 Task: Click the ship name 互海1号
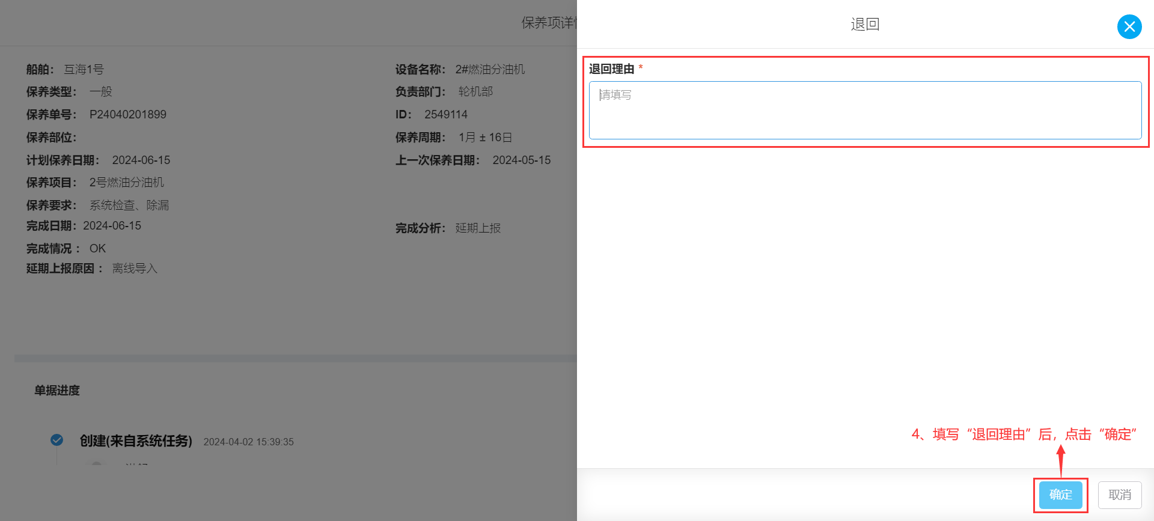coord(84,69)
